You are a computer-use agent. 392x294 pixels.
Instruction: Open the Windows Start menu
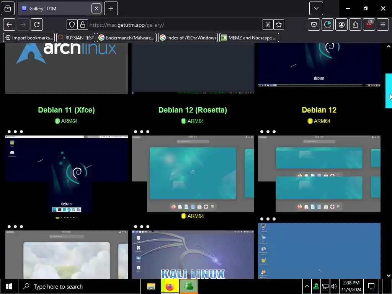pos(9,286)
